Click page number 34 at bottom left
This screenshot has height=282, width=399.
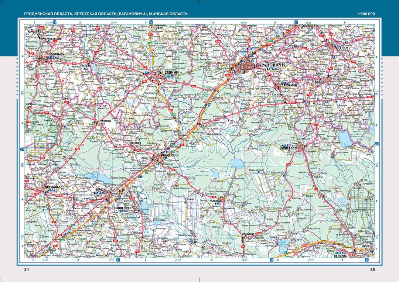(x=26, y=270)
